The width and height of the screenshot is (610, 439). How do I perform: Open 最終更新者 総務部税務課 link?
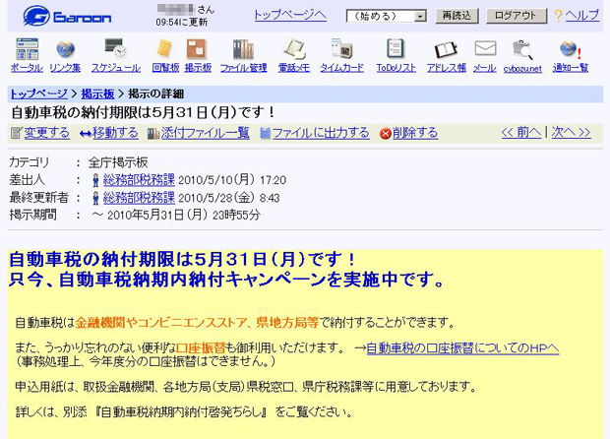[x=139, y=197]
